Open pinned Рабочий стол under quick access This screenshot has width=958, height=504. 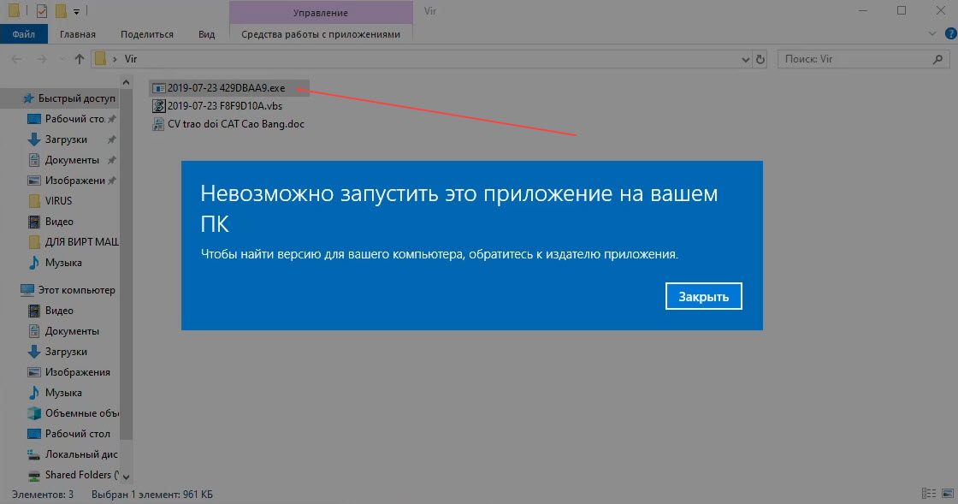click(74, 119)
